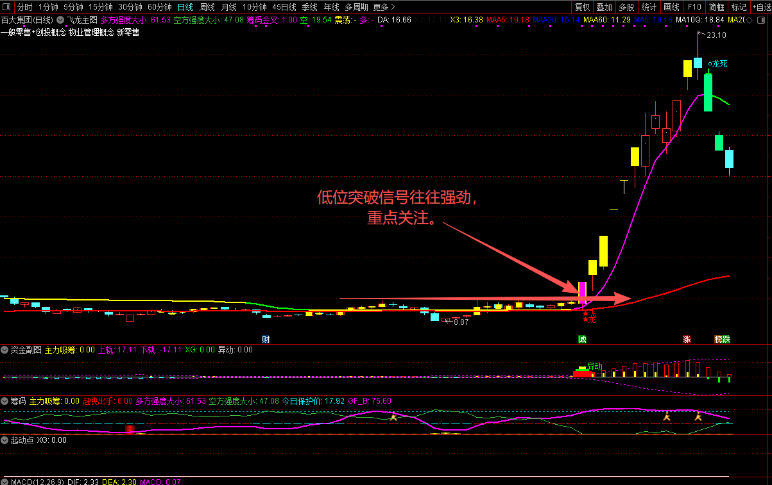The width and height of the screenshot is (772, 485).
Task: Click the 8.87 low price label
Action: coord(461,322)
